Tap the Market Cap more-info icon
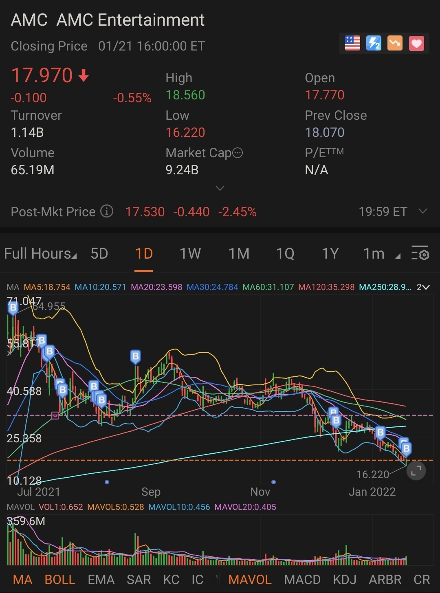 pyautogui.click(x=238, y=153)
